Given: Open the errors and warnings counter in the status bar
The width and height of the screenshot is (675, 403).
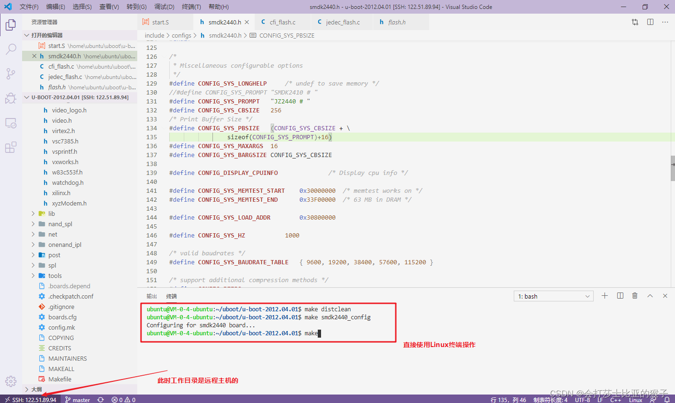Looking at the screenshot, I should pyautogui.click(x=124, y=399).
